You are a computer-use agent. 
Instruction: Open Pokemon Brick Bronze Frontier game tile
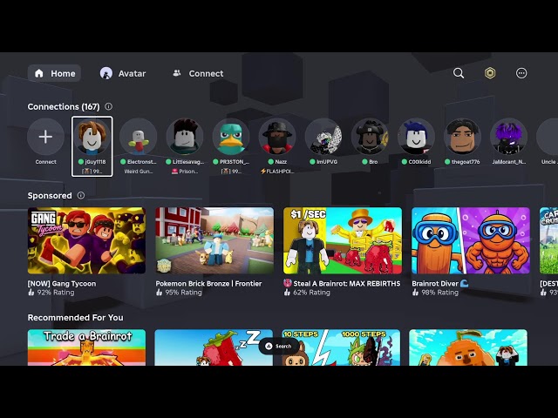(214, 240)
